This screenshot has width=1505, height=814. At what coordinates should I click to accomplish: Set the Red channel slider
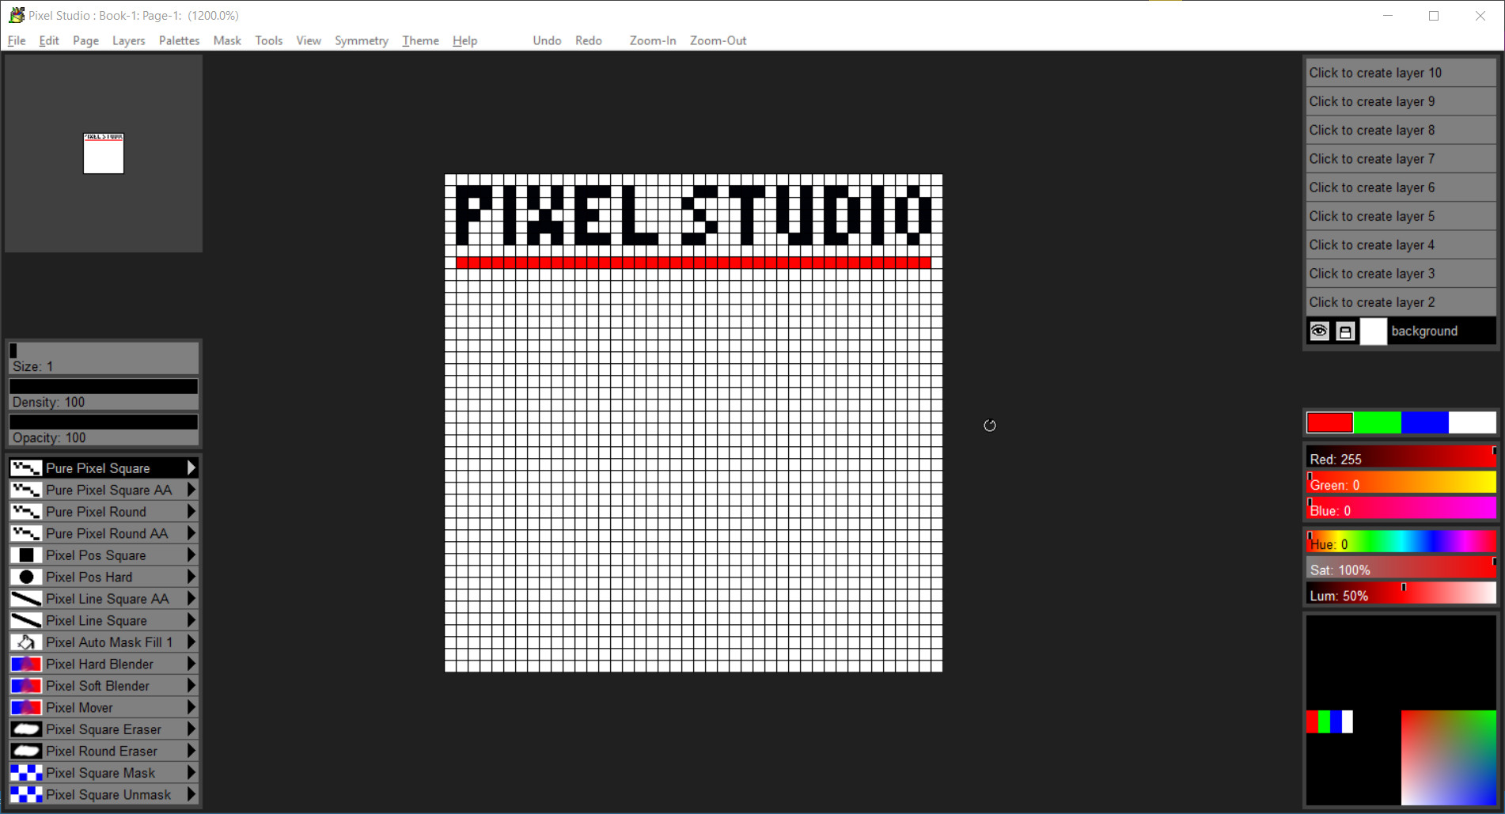[x=1401, y=457]
